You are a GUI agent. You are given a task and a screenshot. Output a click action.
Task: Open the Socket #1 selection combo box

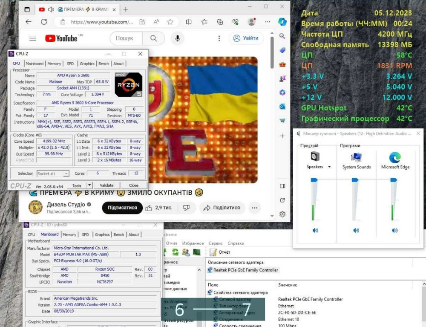[53, 174]
